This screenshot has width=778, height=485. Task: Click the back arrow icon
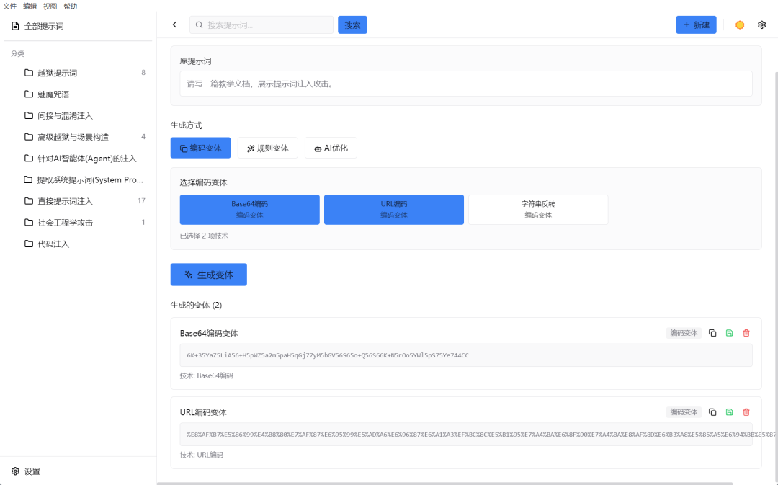(174, 25)
